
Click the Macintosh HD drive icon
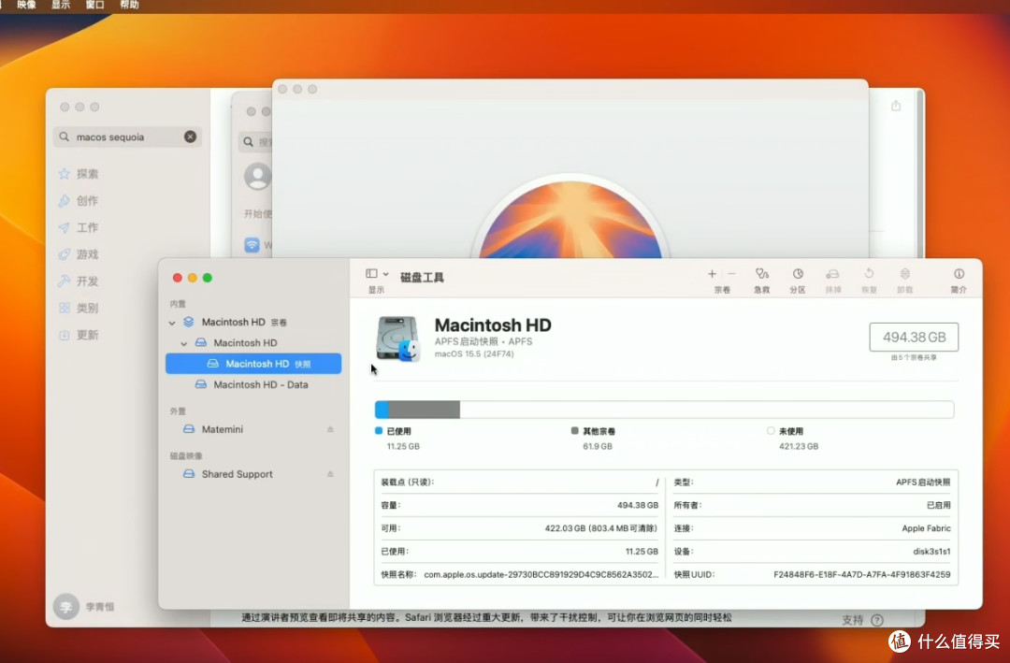tap(398, 339)
